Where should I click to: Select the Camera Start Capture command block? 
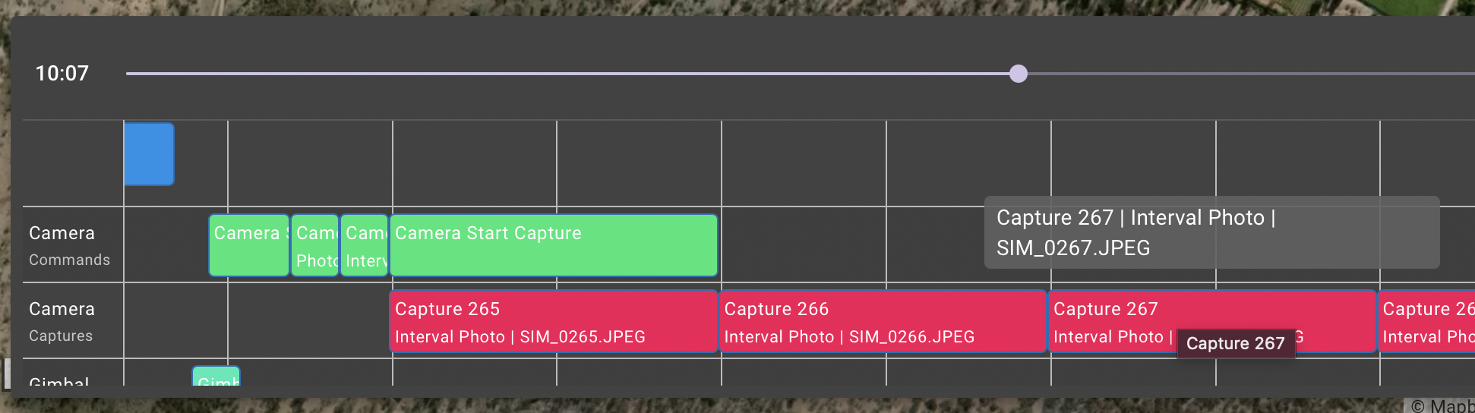(554, 245)
